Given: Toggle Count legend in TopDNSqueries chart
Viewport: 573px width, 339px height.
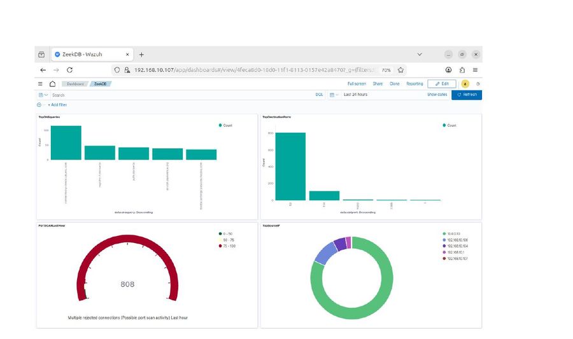Looking at the screenshot, I should (225, 125).
